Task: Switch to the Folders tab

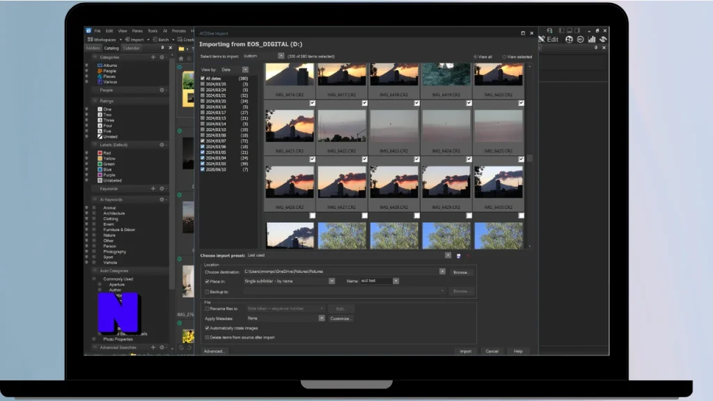Action: click(93, 48)
